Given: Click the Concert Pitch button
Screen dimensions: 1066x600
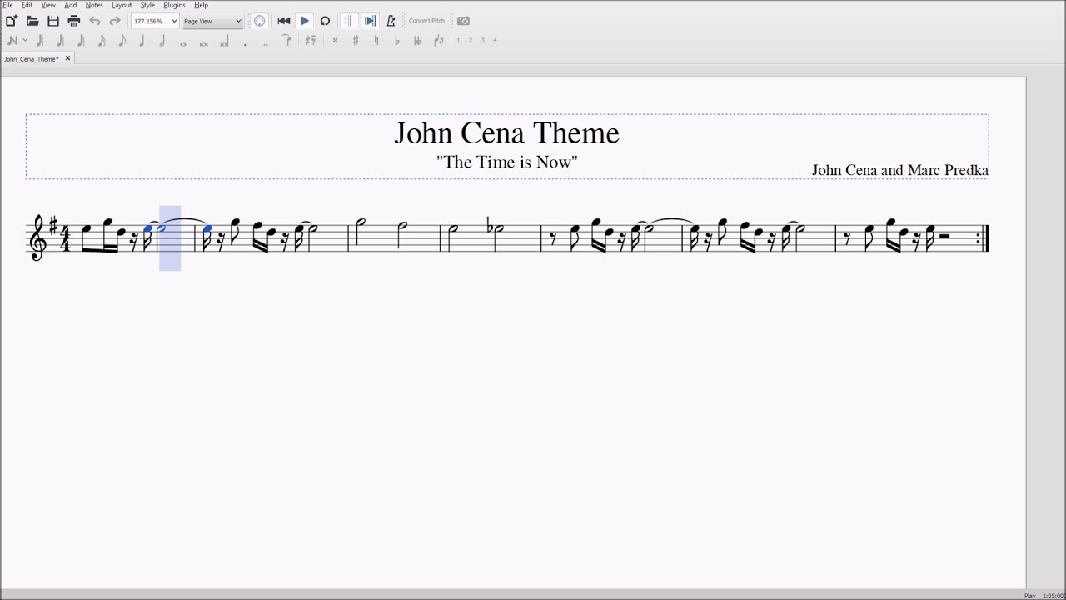Looking at the screenshot, I should (426, 21).
